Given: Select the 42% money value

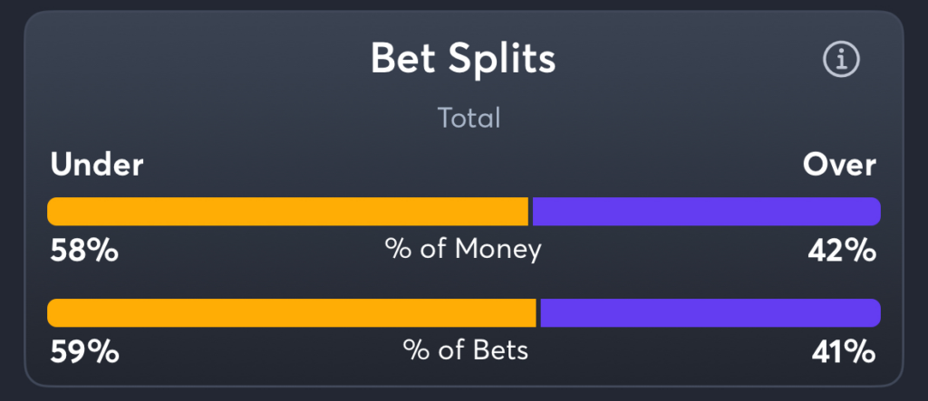Looking at the screenshot, I should (842, 252).
